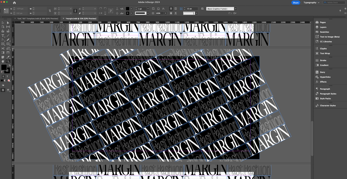Toggle constrain width and height proportions link
This screenshot has width=347, height=179.
[50, 11]
